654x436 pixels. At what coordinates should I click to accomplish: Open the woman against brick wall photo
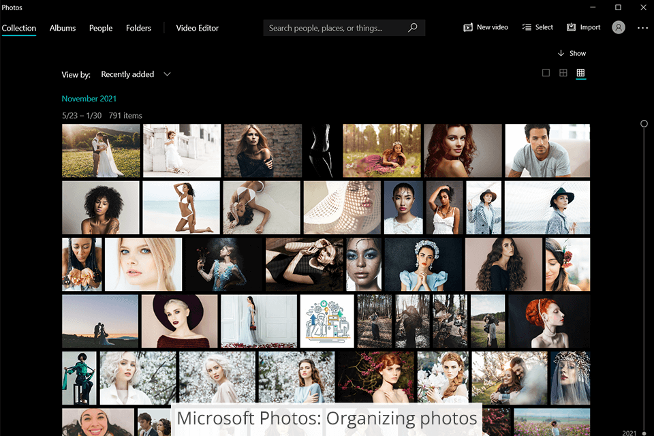click(263, 151)
